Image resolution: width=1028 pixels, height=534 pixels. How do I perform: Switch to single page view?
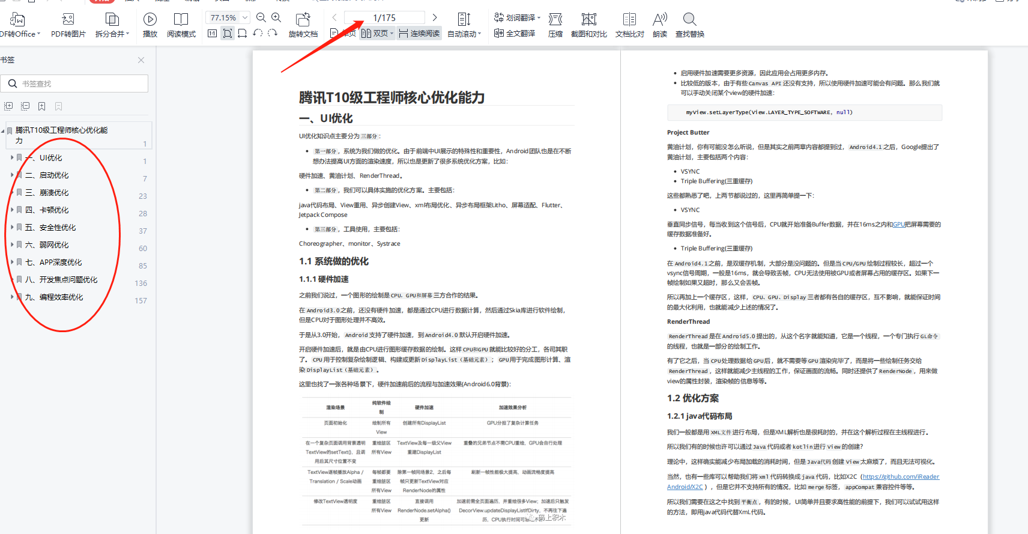tap(343, 34)
